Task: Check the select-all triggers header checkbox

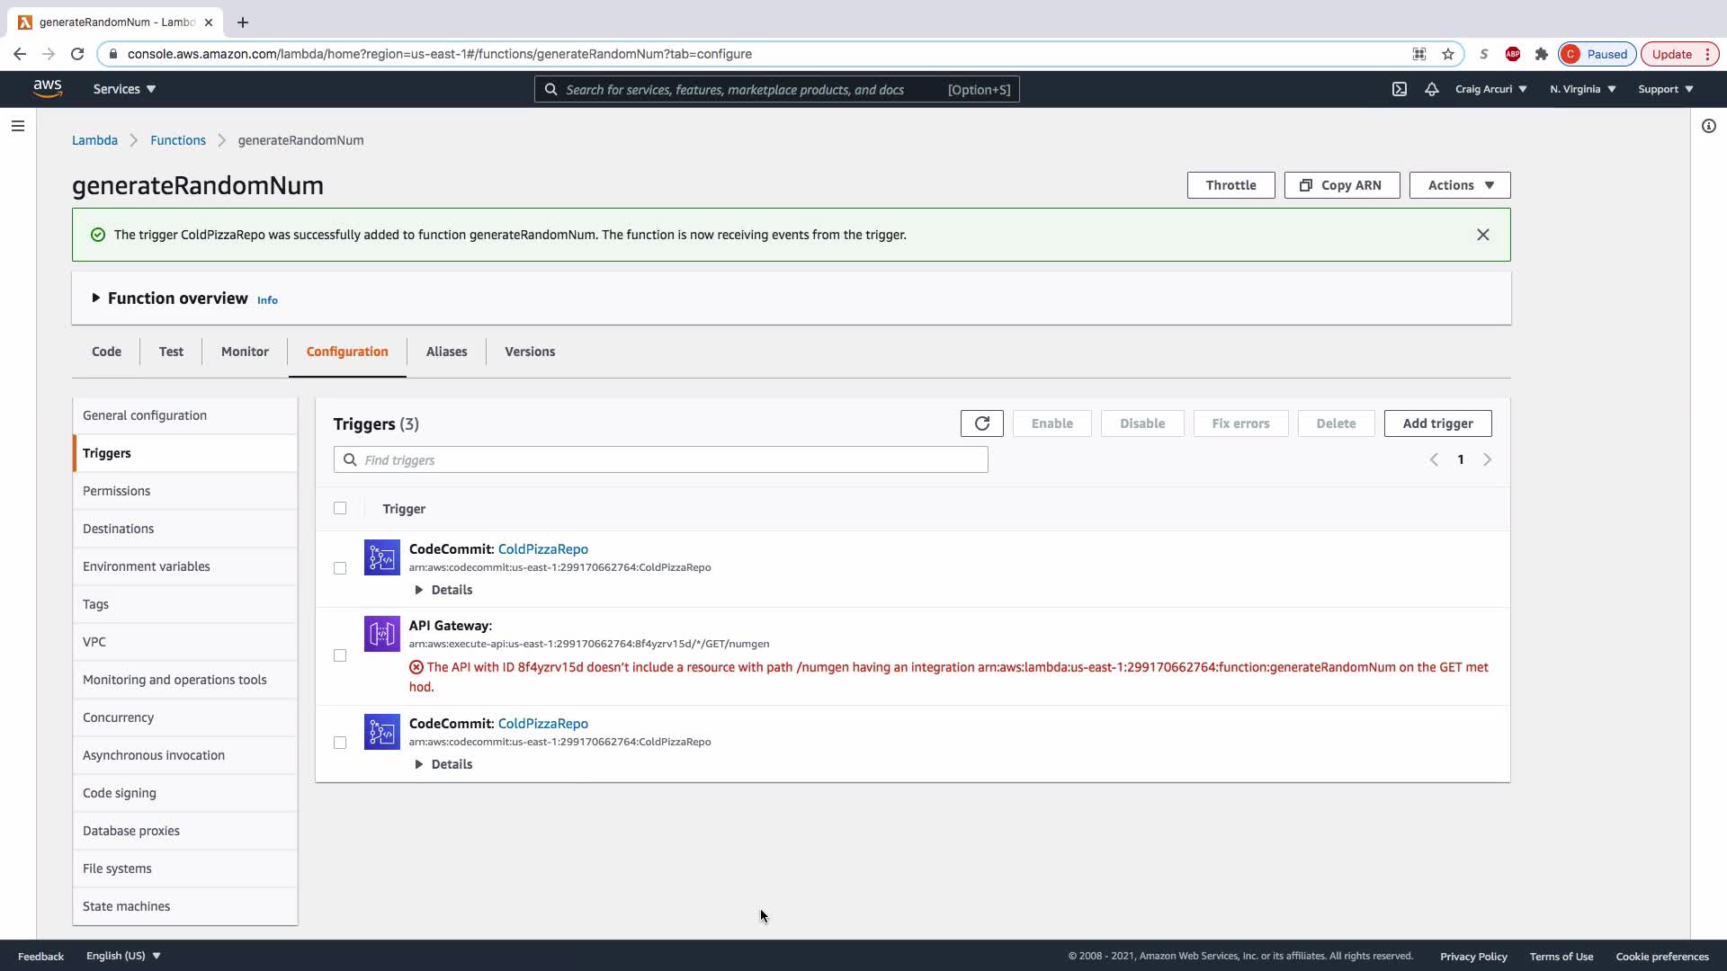Action: tap(340, 508)
